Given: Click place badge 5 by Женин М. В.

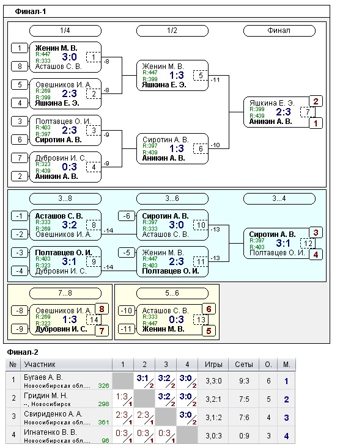Looking at the screenshot, I should [209, 331].
